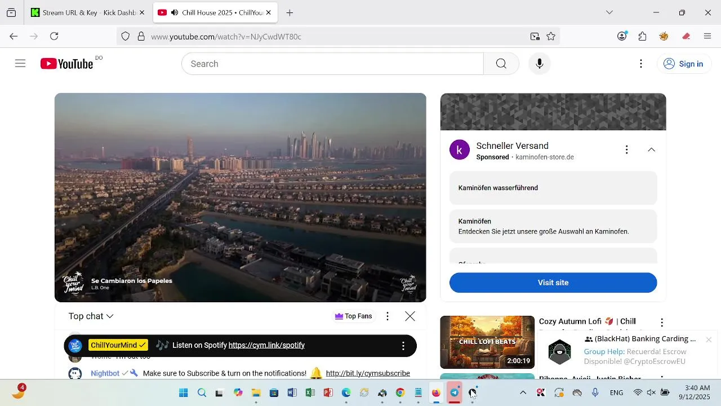The width and height of the screenshot is (721, 406).
Task: List all tabs dropdown arrow
Action: click(x=609, y=12)
